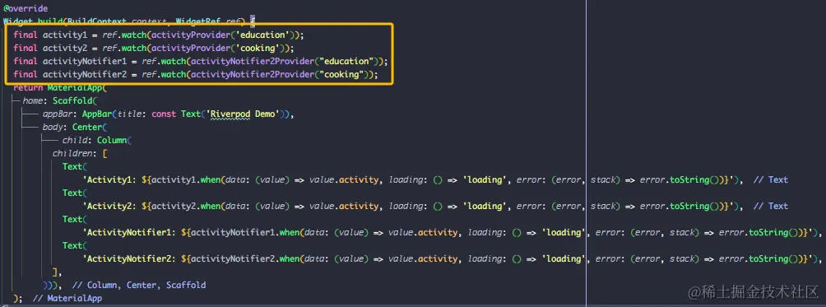This screenshot has height=307, width=826.
Task: Click the closing ], bracket line of children
Action: [57, 272]
